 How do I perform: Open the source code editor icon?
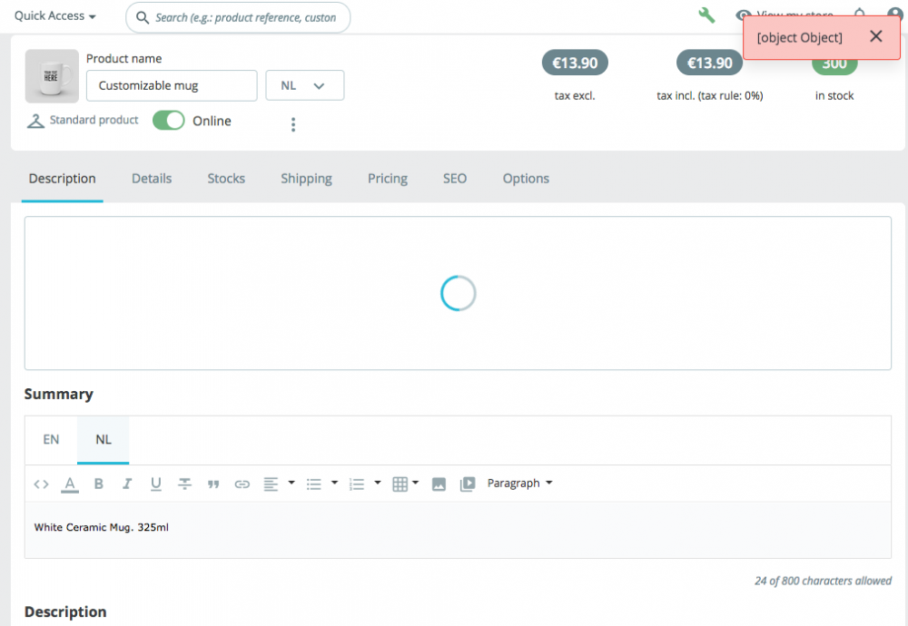(x=41, y=484)
